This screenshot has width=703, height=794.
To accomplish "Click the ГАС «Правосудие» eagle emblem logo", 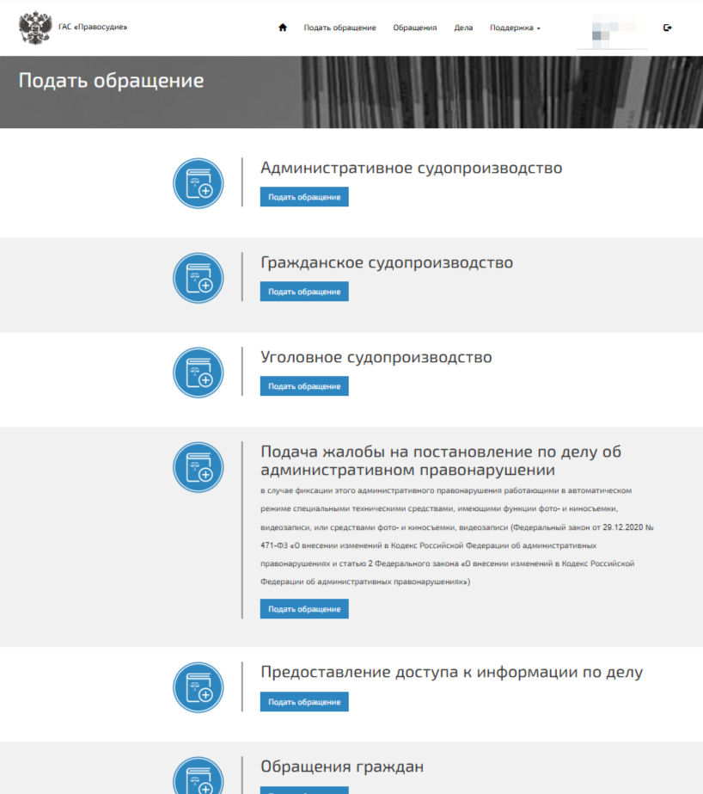I will pyautogui.click(x=35, y=28).
